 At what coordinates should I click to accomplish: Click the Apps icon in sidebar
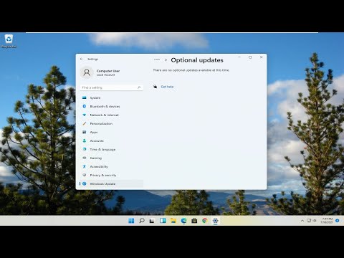pyautogui.click(x=84, y=132)
